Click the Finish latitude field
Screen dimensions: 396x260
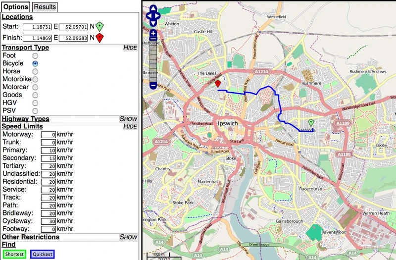click(73, 38)
